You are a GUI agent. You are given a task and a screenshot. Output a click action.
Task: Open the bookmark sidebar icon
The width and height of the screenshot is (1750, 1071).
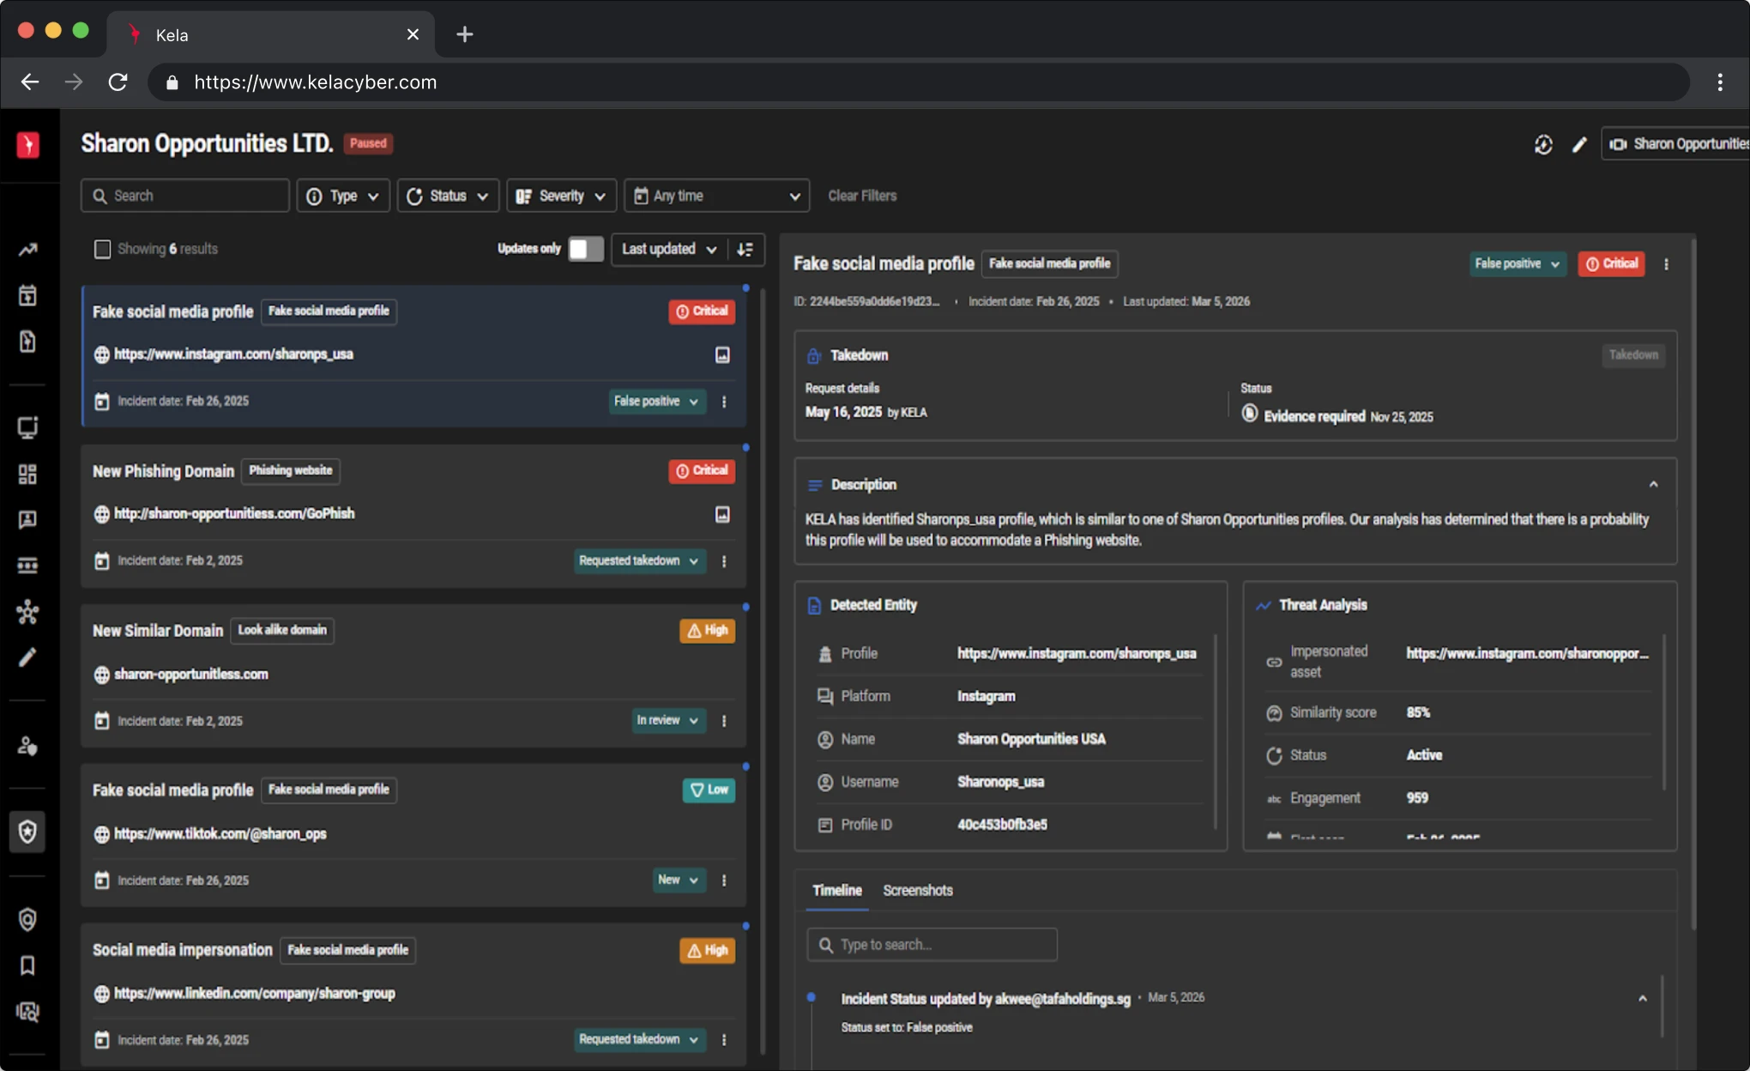[28, 965]
